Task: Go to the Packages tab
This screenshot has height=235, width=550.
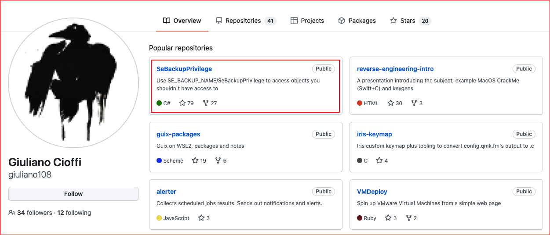Action: click(x=357, y=21)
